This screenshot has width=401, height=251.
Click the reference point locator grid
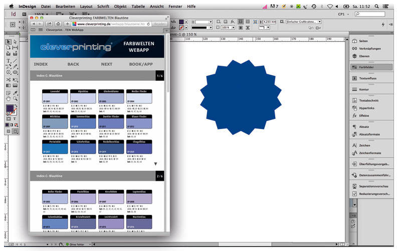click(12, 25)
